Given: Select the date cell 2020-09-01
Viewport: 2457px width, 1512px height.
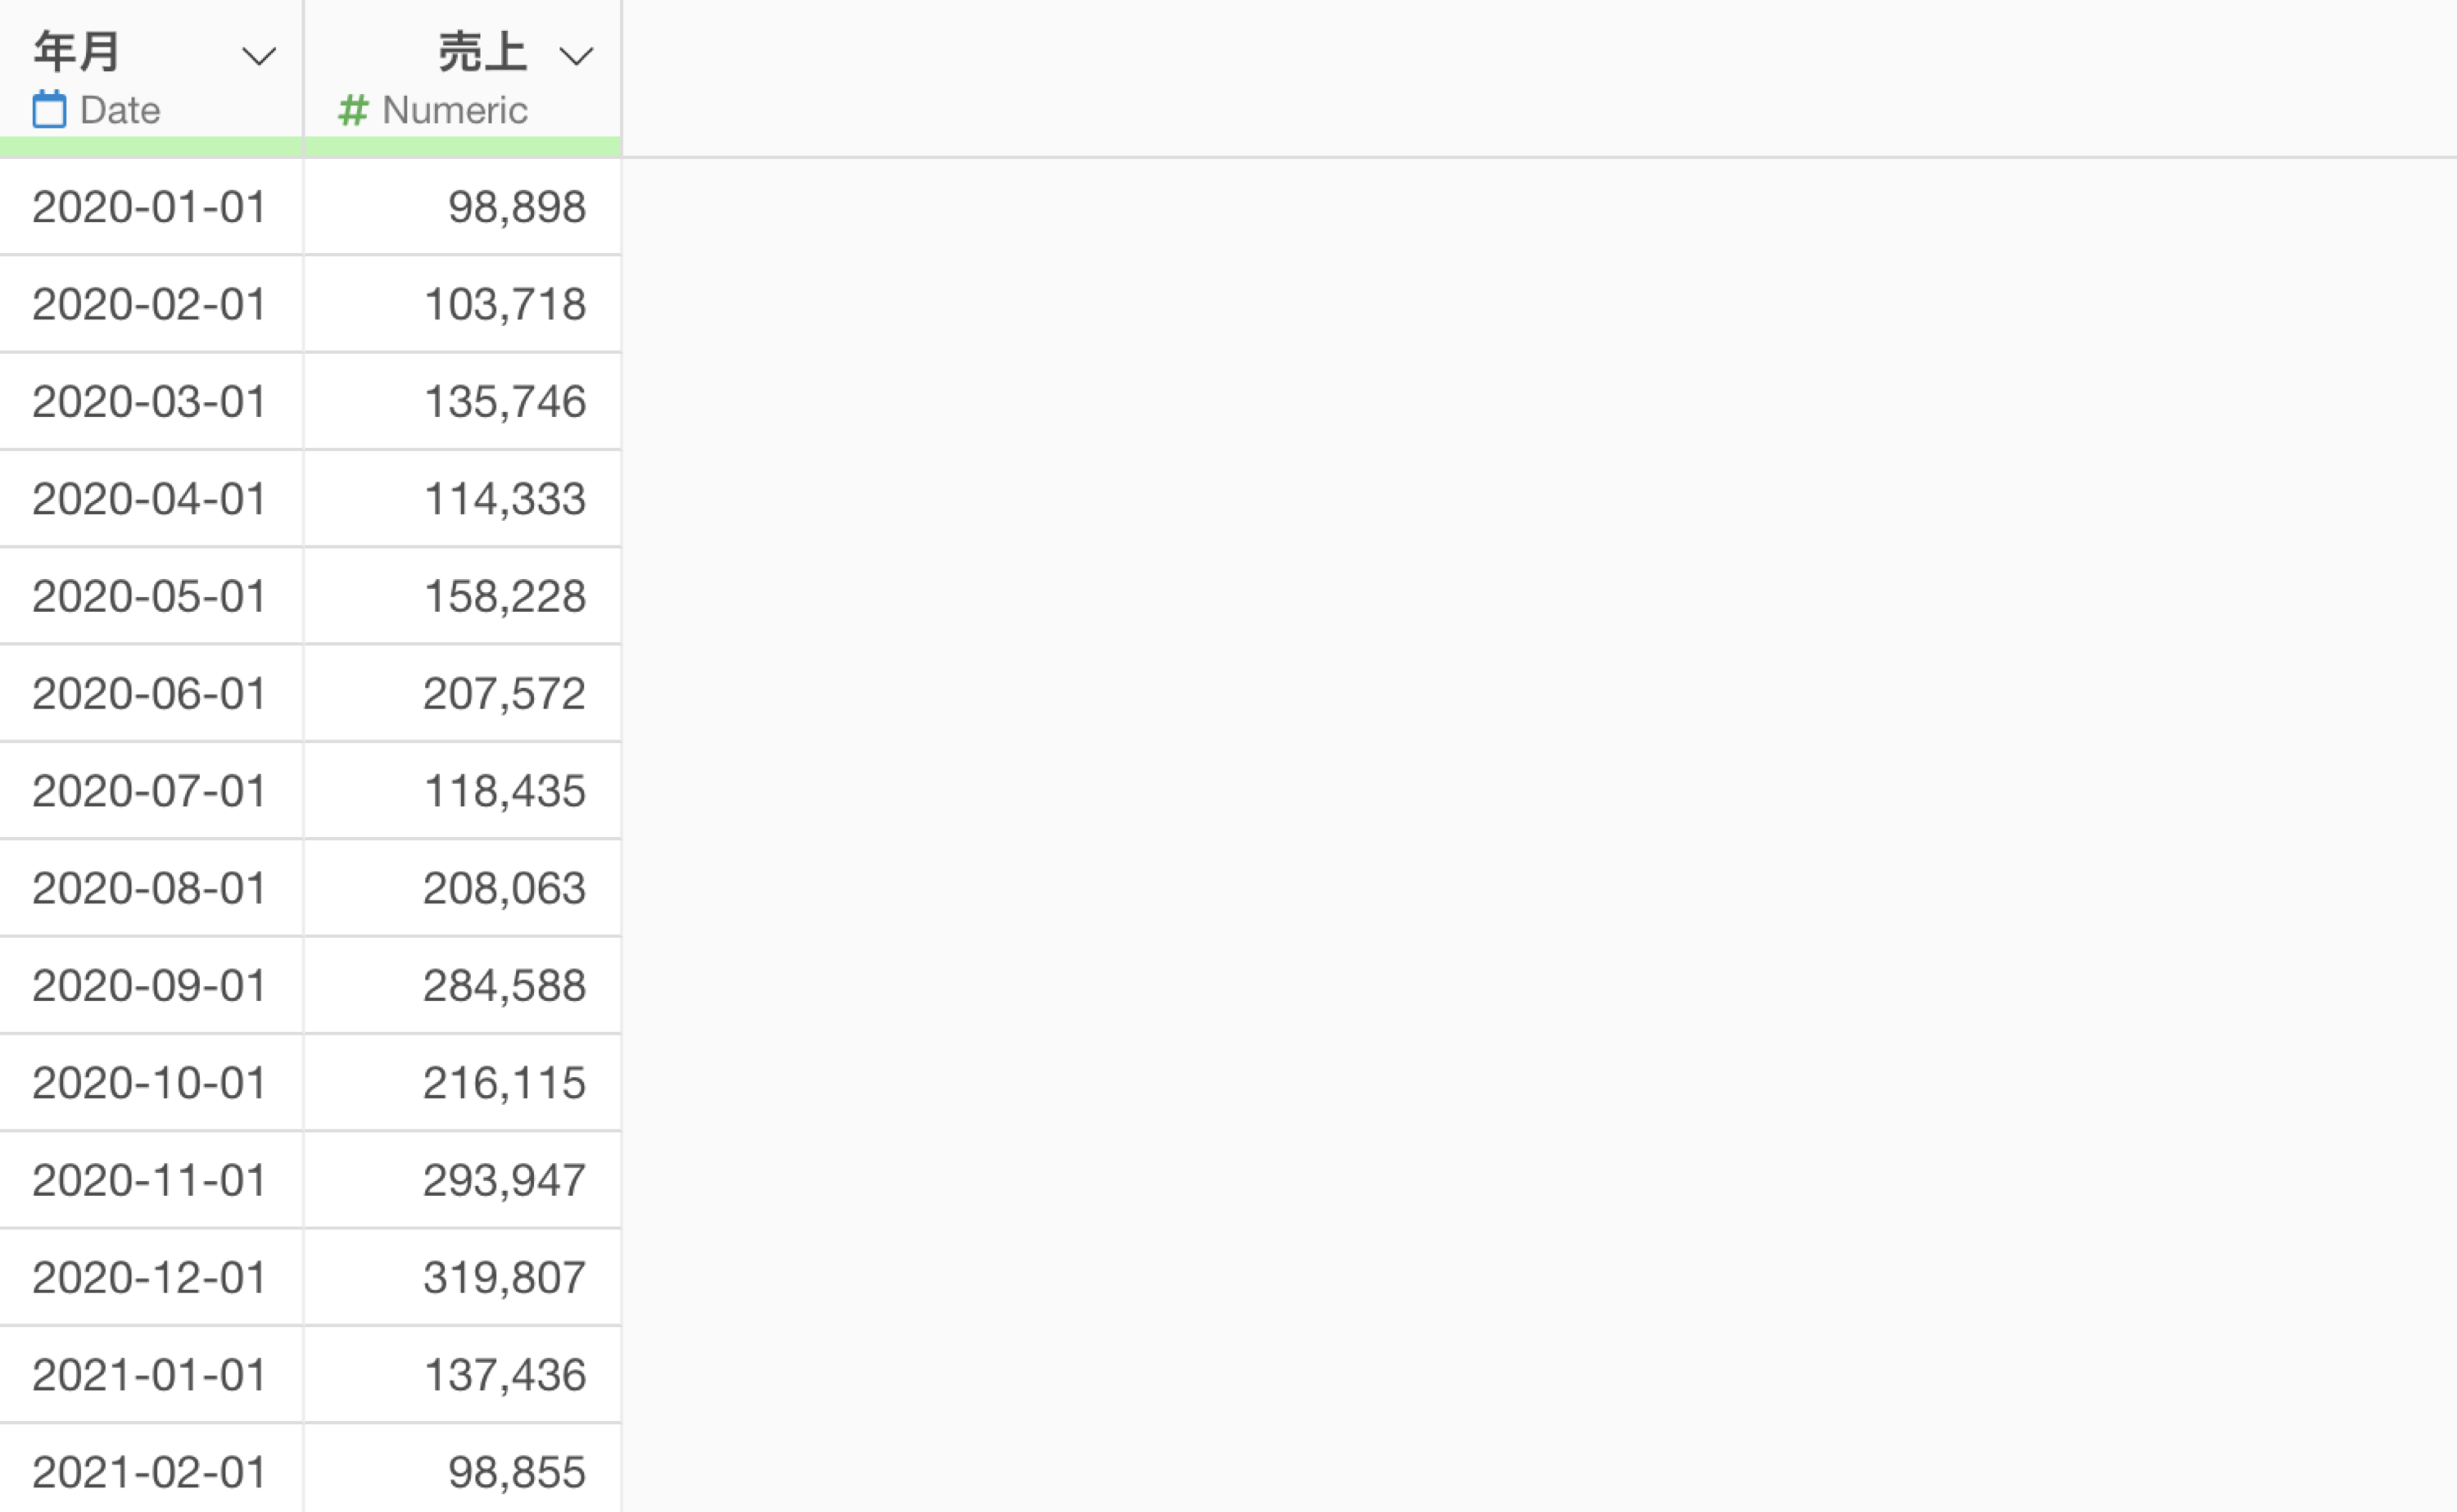Looking at the screenshot, I should (x=151, y=985).
